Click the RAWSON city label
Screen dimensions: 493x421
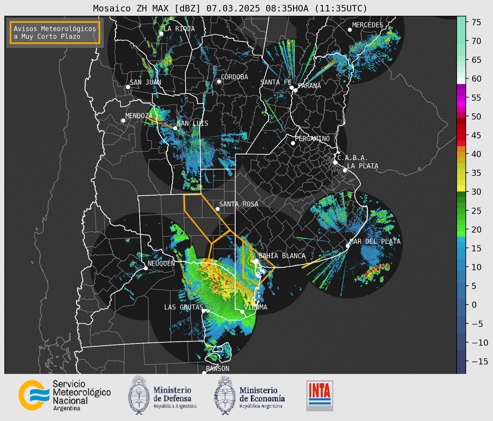click(x=217, y=369)
